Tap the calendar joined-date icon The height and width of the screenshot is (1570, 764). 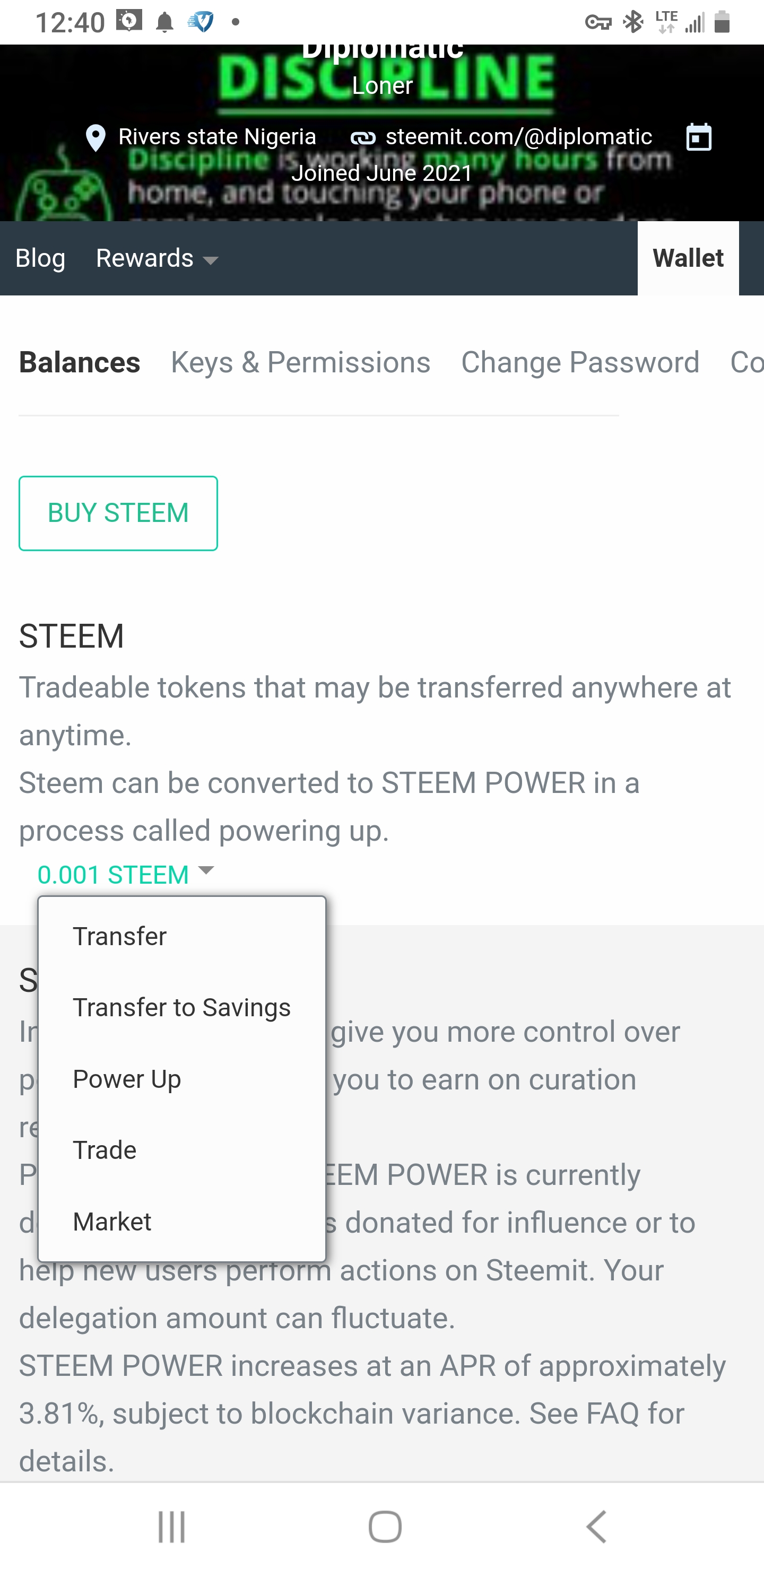(x=699, y=137)
